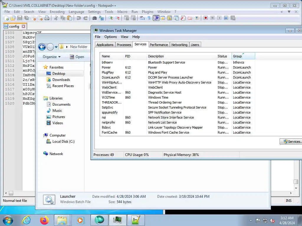Click the Playback macro icon
Image resolution: width=302 pixels, height=226 pixels.
click(x=219, y=18)
